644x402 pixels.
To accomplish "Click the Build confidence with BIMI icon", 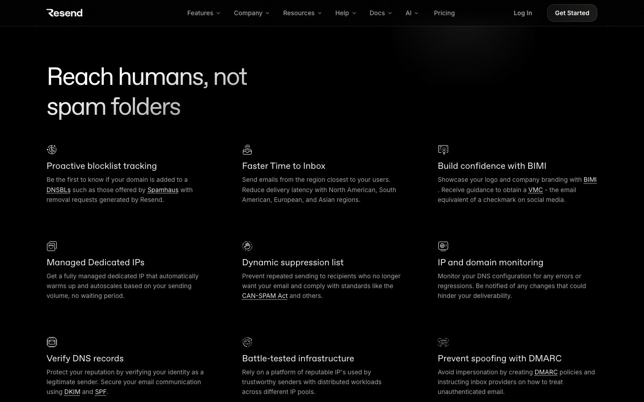I will coord(443,150).
